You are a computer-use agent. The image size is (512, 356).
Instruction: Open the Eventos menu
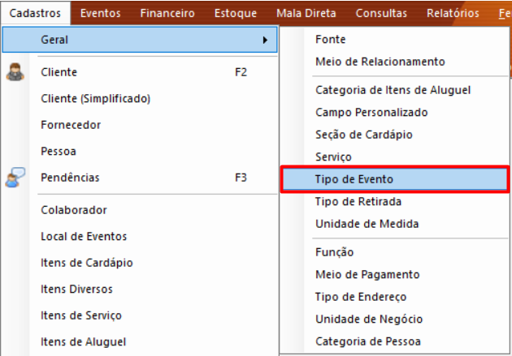click(x=101, y=13)
